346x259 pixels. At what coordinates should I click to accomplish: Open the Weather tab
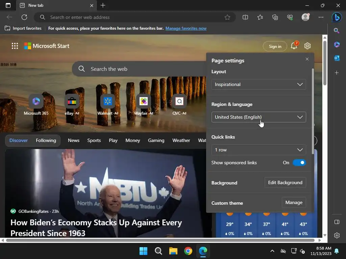[181, 141]
